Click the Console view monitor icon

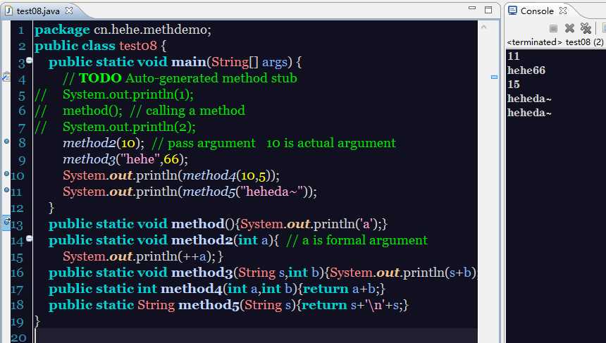512,11
